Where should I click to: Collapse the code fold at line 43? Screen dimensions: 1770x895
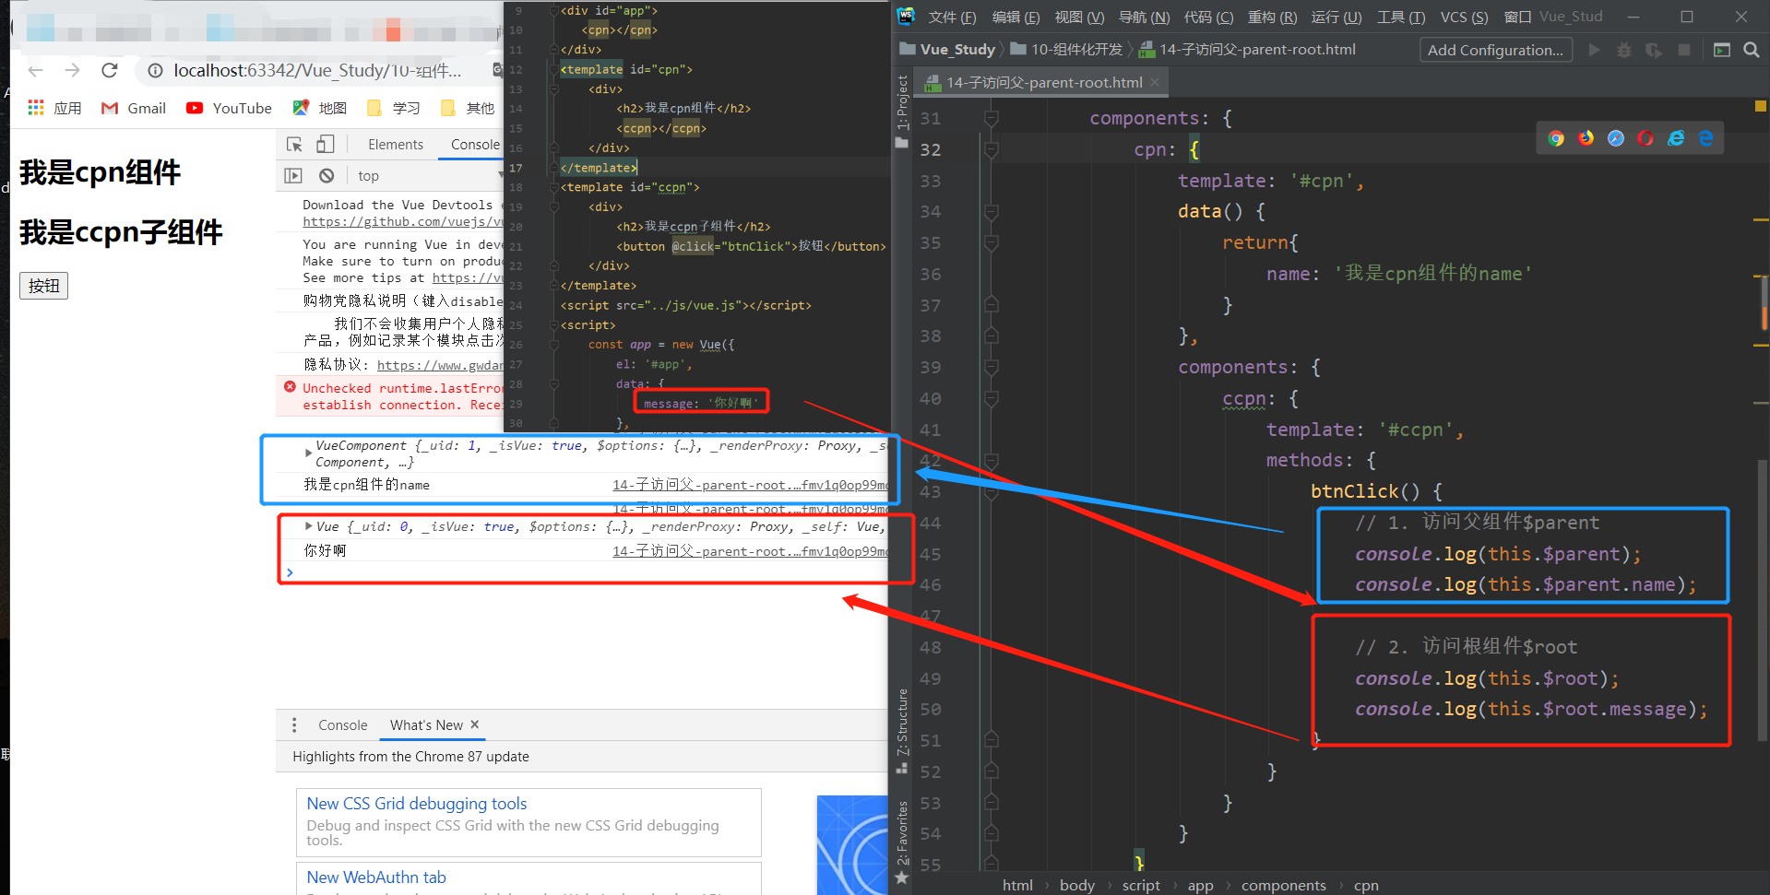point(992,492)
